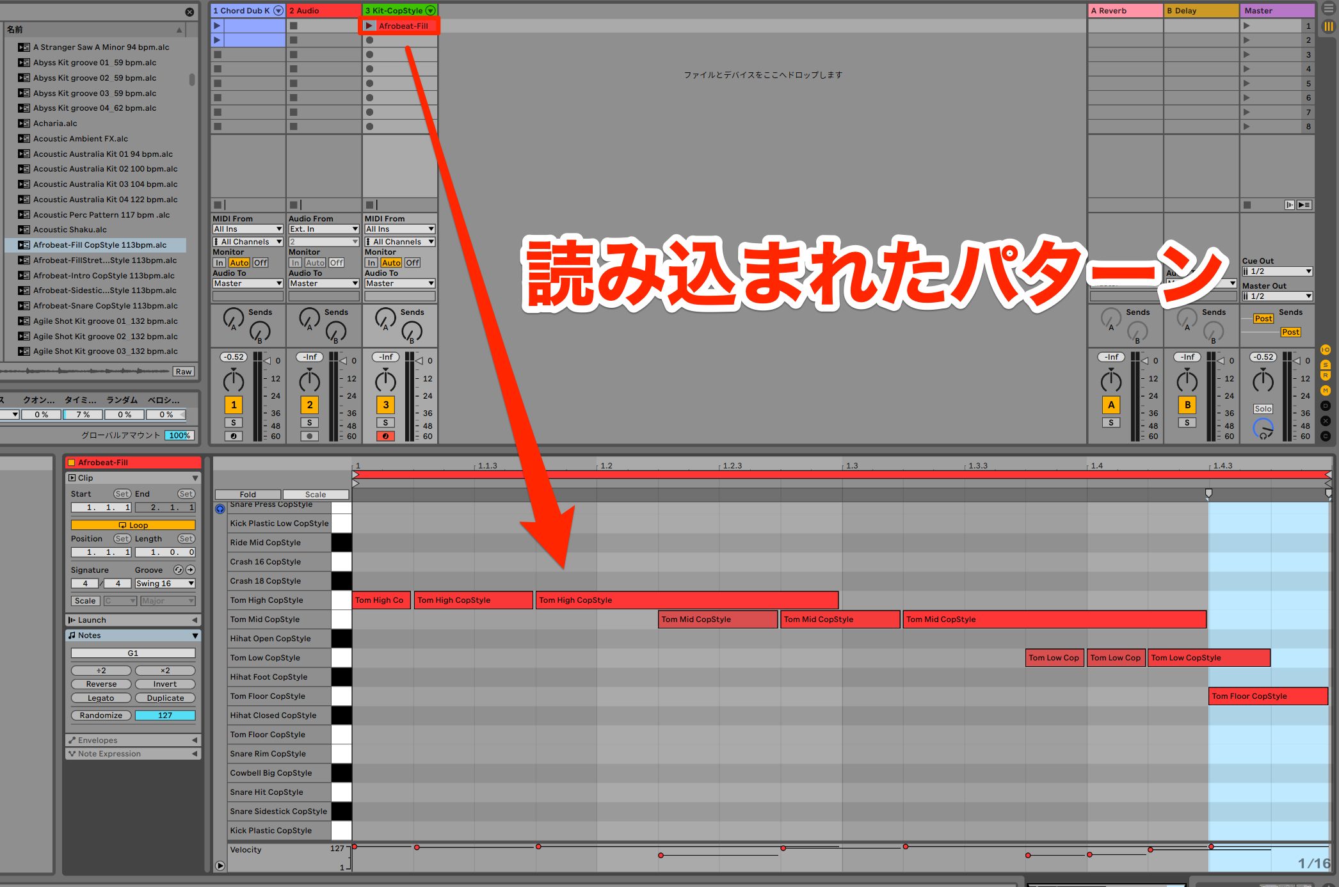Click the play button beside the Velocity lane
The image size is (1339, 887).
(220, 866)
